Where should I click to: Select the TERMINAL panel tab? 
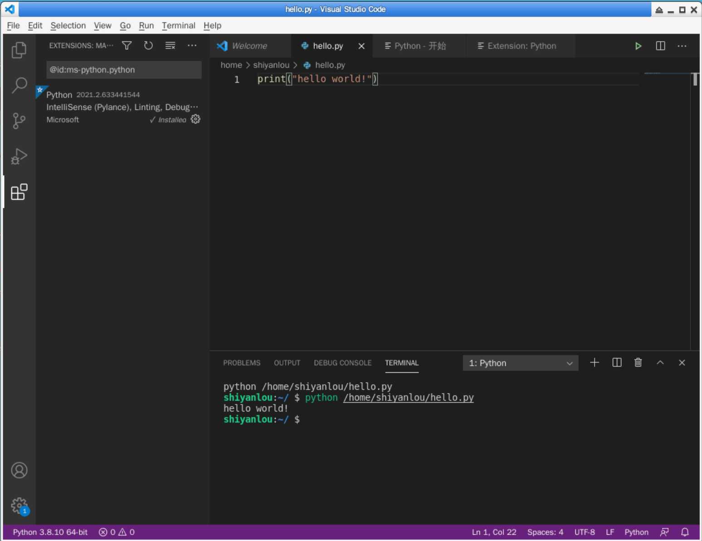[402, 363]
